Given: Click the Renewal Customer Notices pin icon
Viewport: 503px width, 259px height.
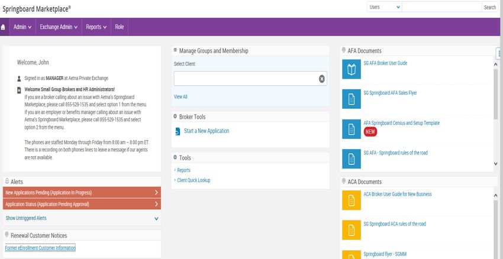Looking at the screenshot, I should tap(7, 235).
